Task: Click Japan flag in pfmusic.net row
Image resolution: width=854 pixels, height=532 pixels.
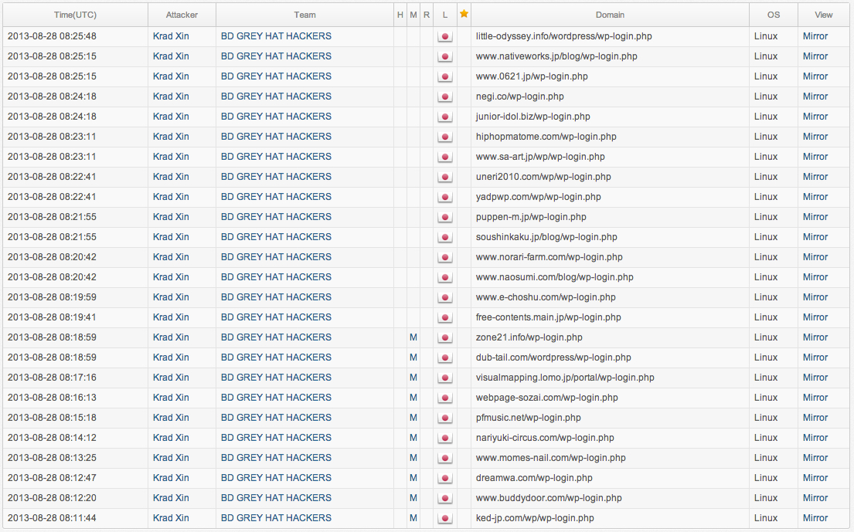Action: point(445,418)
